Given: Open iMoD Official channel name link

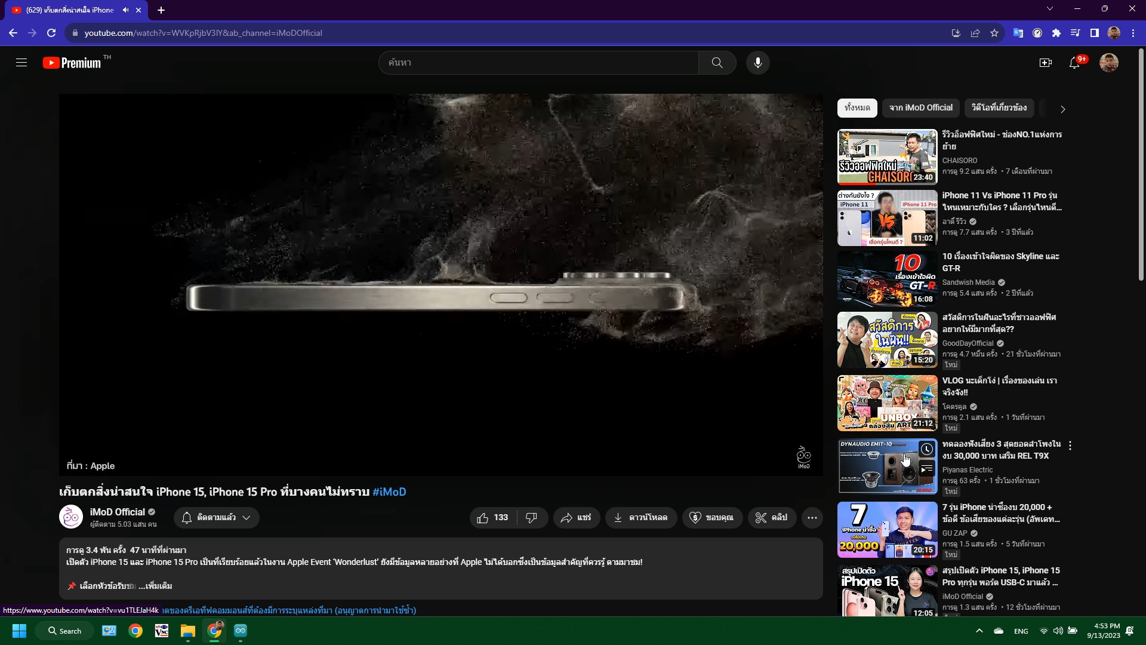Looking at the screenshot, I should tap(118, 512).
